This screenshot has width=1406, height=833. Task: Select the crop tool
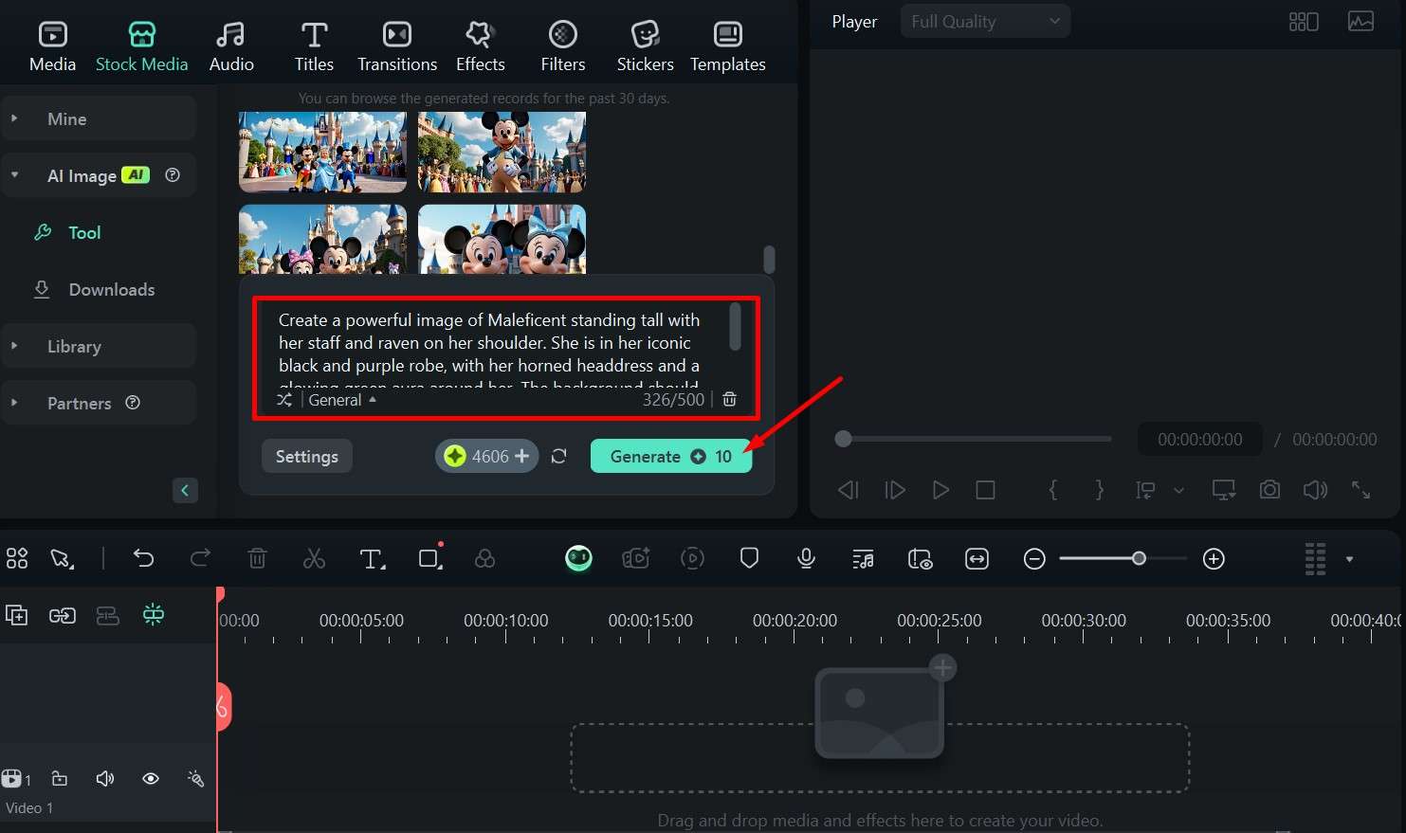(x=430, y=558)
